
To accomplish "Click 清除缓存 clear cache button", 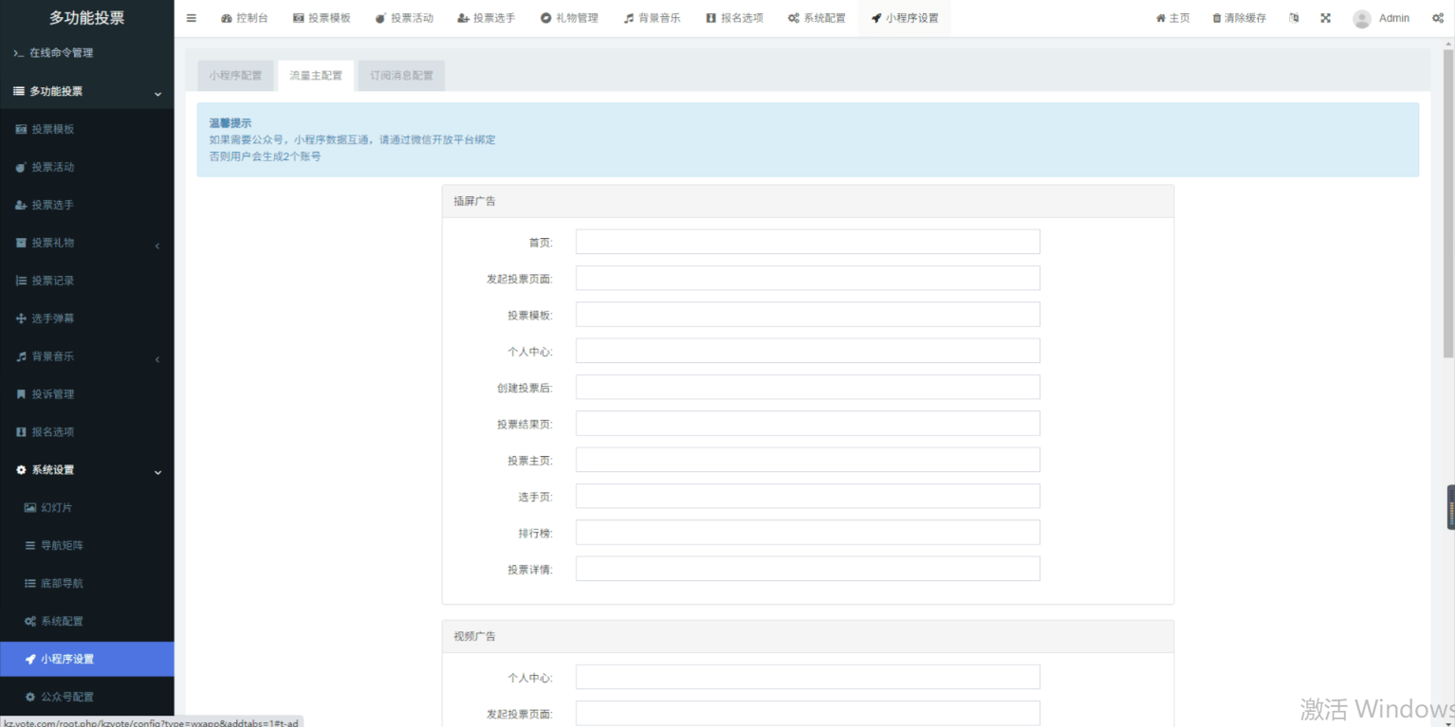I will pyautogui.click(x=1239, y=18).
